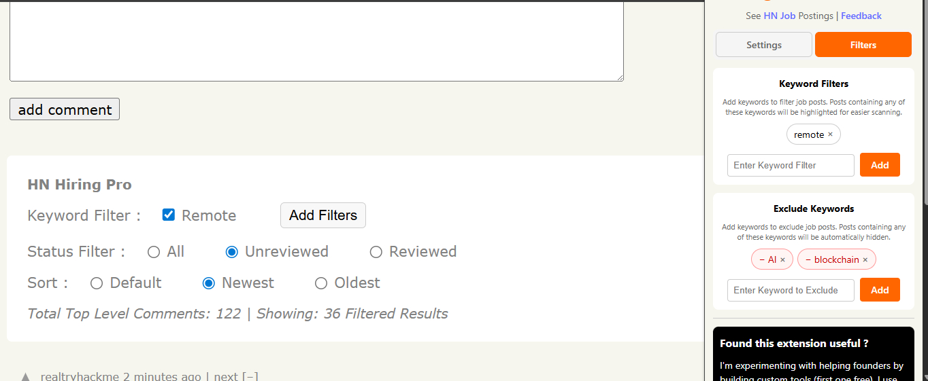Image resolution: width=928 pixels, height=381 pixels.
Task: Uncheck the Remote keyword filter checkbox
Action: tap(169, 215)
